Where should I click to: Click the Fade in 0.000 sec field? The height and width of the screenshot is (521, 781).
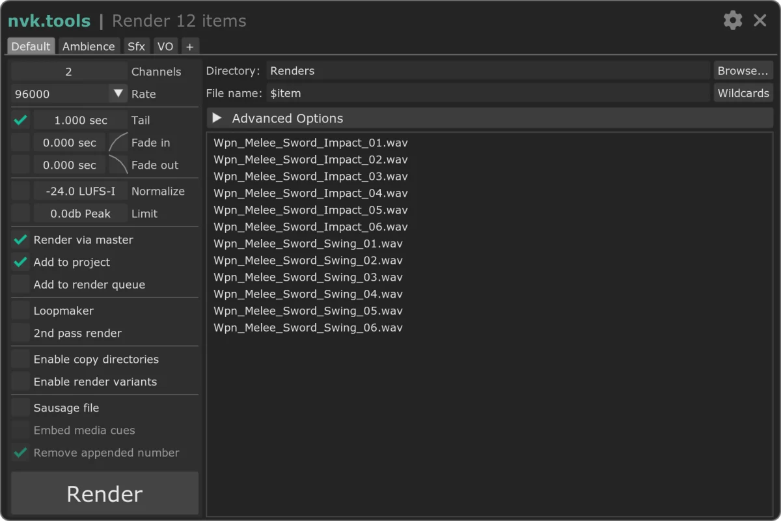[69, 143]
